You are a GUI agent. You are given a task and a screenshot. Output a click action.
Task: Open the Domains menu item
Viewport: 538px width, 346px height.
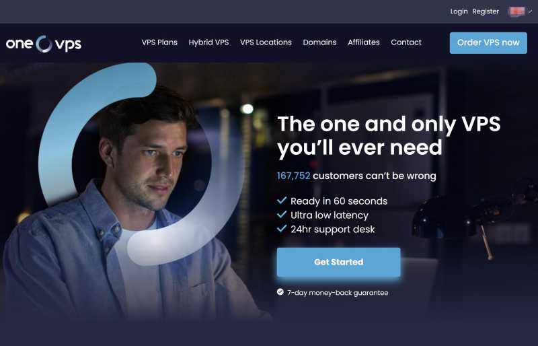(x=320, y=42)
